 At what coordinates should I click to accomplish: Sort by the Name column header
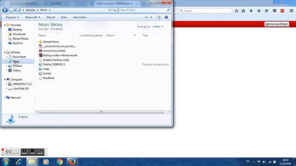[x=42, y=36]
